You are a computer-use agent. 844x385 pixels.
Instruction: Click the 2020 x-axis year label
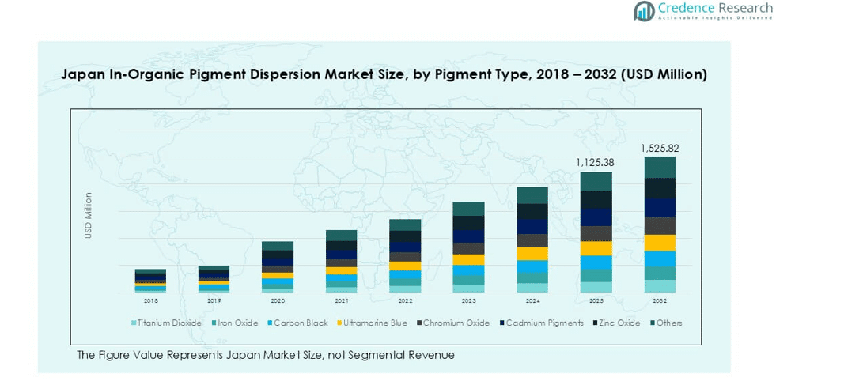pos(278,301)
